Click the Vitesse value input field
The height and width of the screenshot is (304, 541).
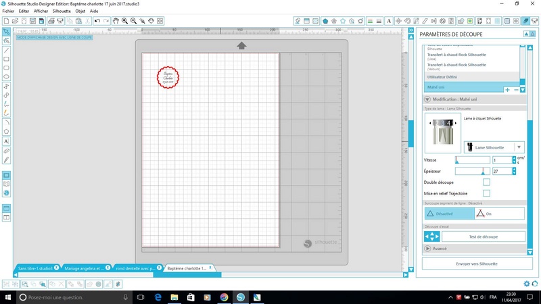502,160
